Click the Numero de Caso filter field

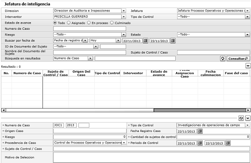(x=89, y=29)
